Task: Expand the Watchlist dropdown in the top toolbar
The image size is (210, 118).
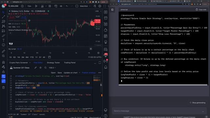Action: tap(90, 6)
